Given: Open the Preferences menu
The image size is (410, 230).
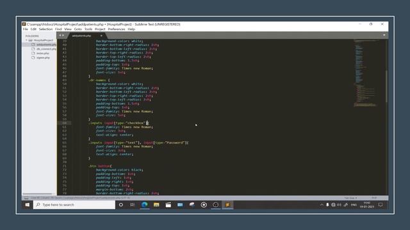Looking at the screenshot, I should (117, 29).
